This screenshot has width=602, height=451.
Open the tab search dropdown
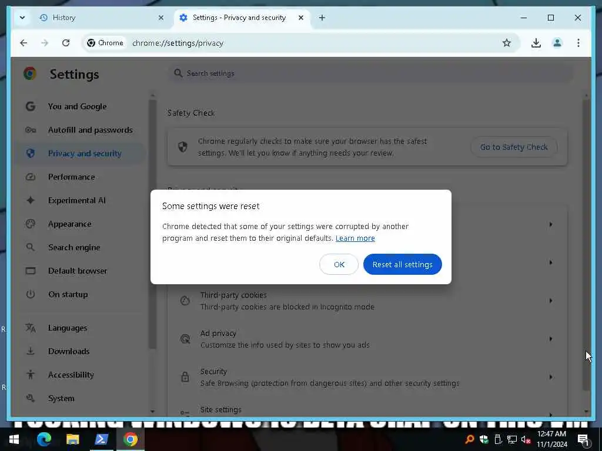tap(22, 18)
